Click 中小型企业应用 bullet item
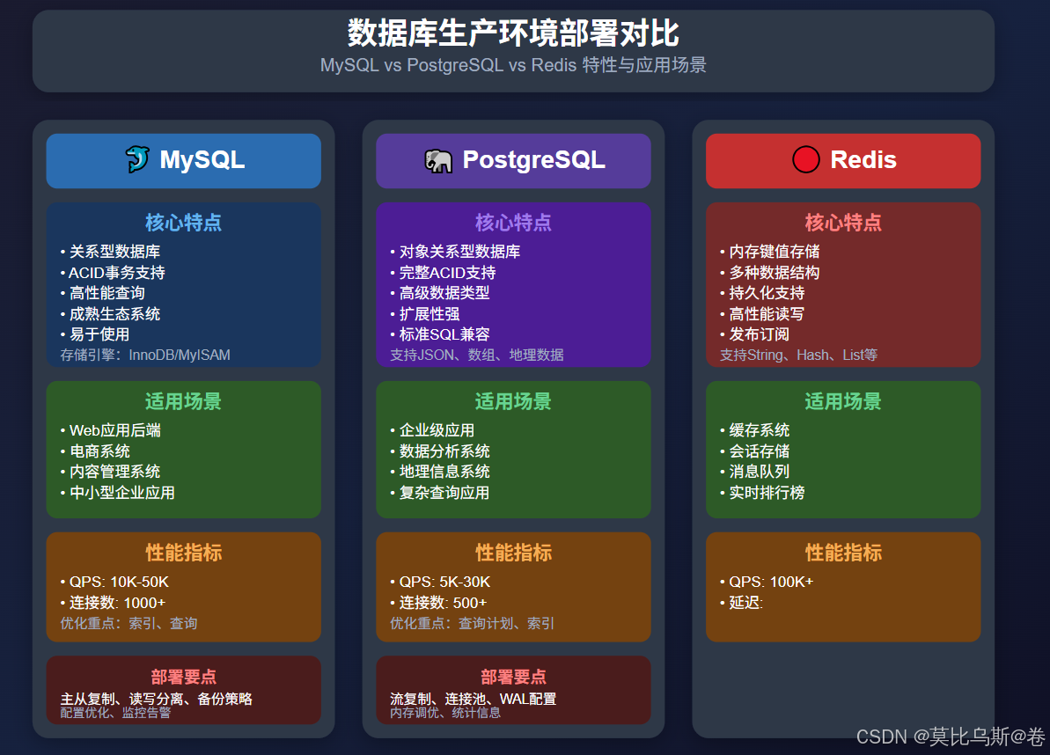1050x755 pixels. coord(118,493)
